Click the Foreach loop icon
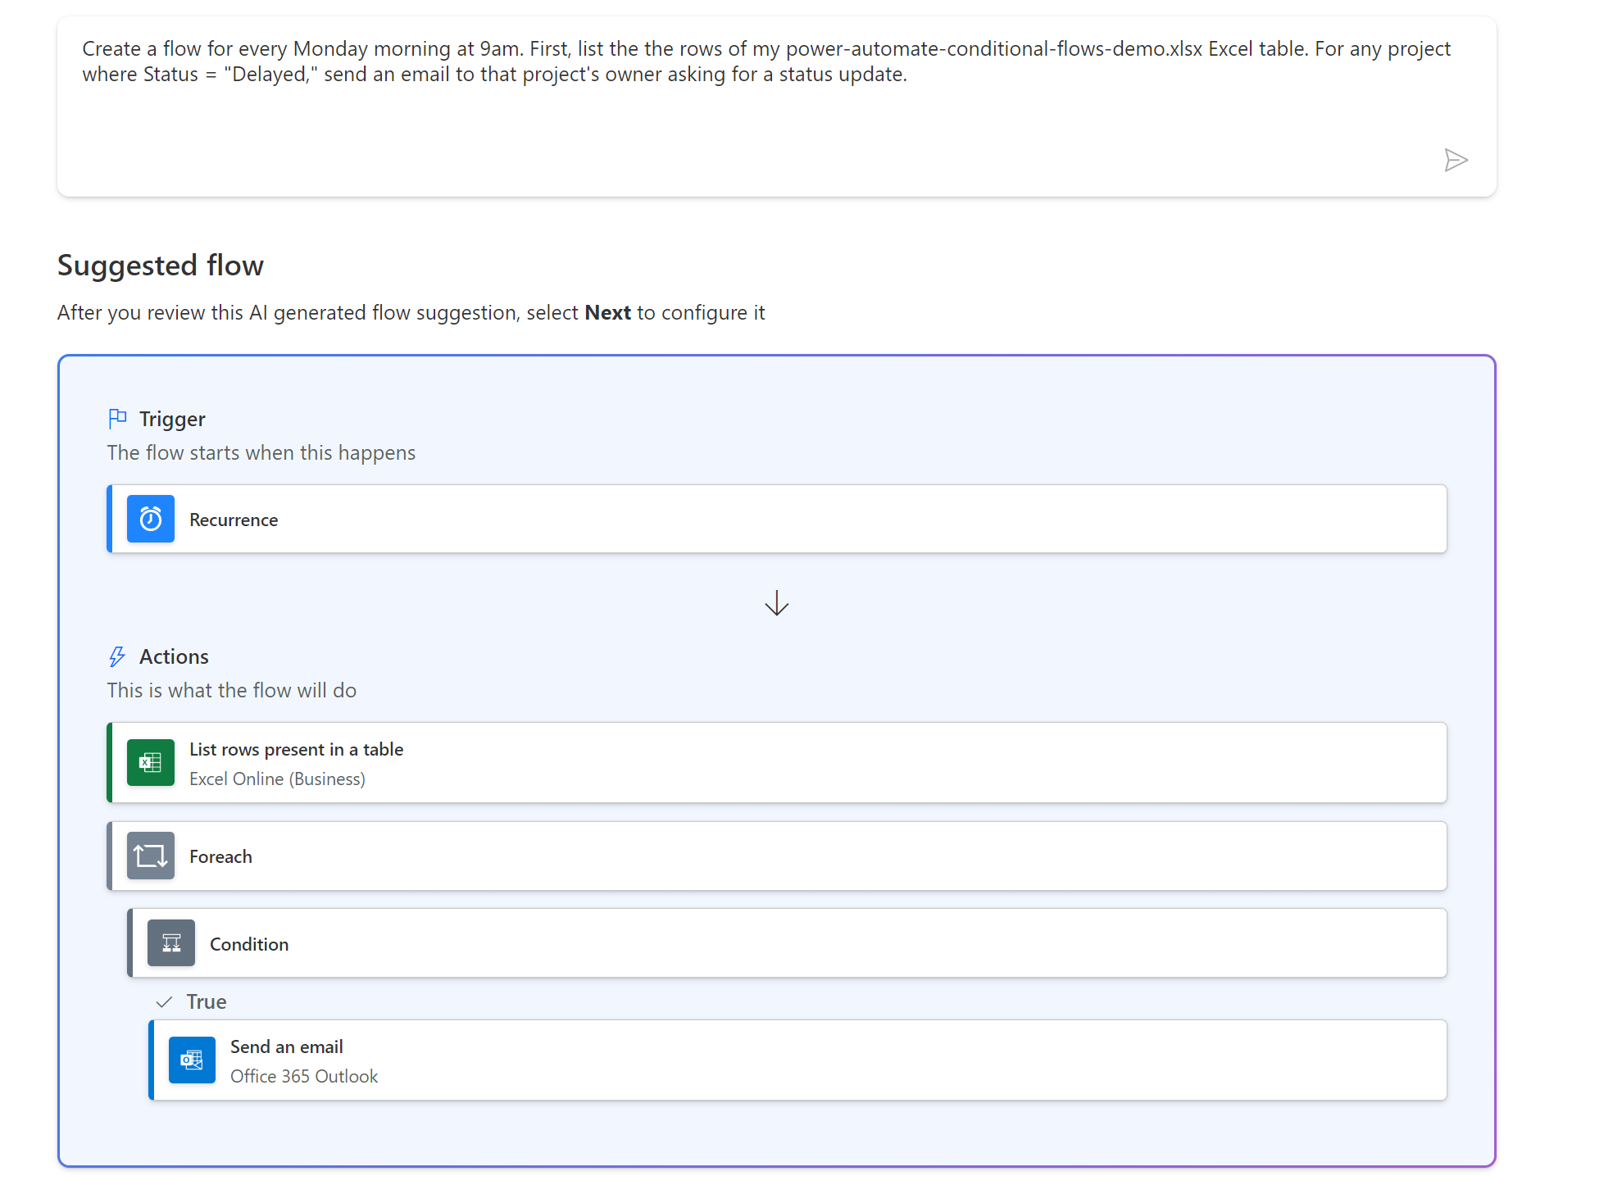This screenshot has width=1622, height=1185. pos(151,856)
